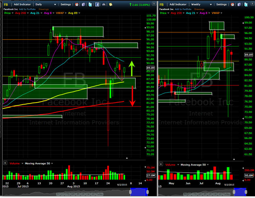This screenshot has height=198, width=255.
Task: Close the Daily chart panel
Action: tap(154, 3)
